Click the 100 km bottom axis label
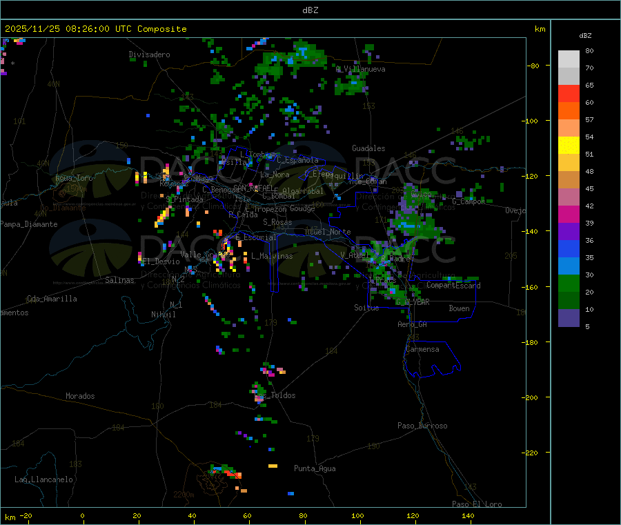621x525 pixels. point(357,515)
